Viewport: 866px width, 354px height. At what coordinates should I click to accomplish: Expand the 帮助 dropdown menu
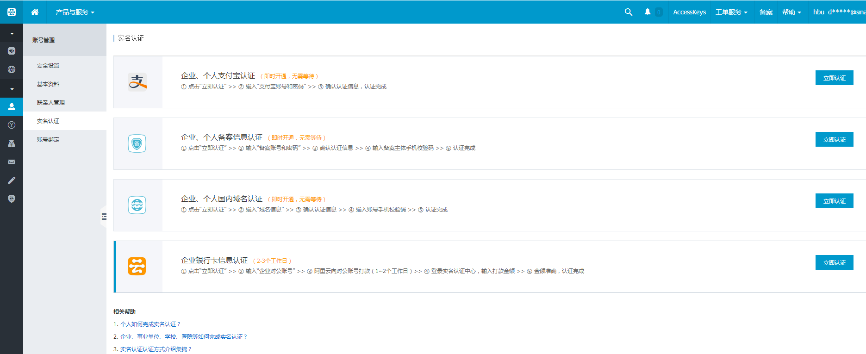[791, 12]
